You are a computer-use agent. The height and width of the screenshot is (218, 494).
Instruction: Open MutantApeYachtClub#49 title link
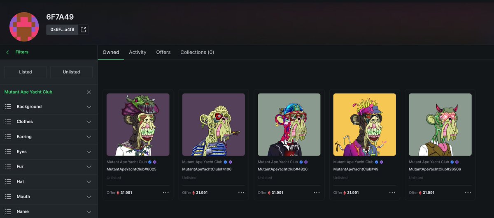(x=356, y=169)
